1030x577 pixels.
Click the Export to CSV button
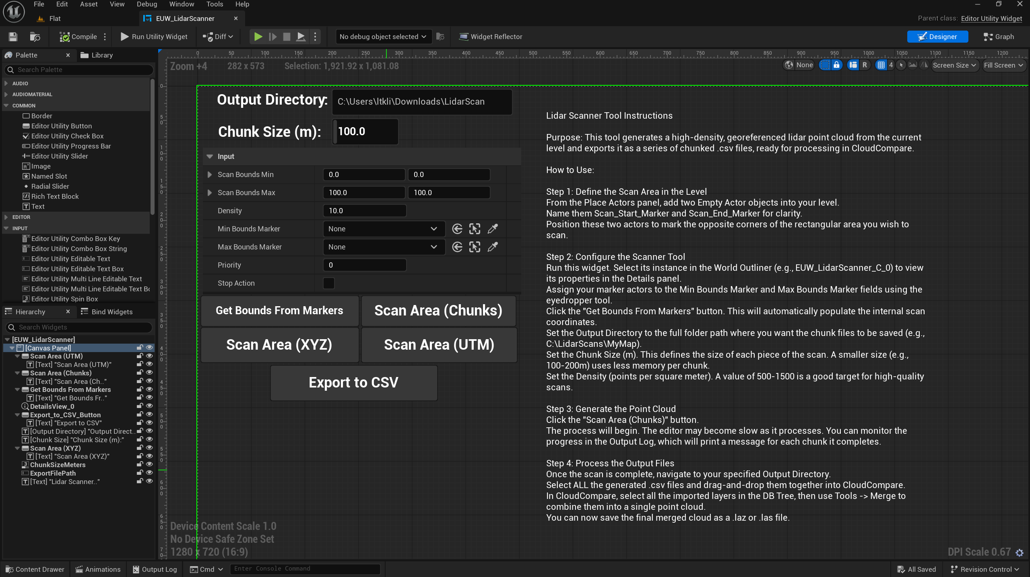[353, 383]
